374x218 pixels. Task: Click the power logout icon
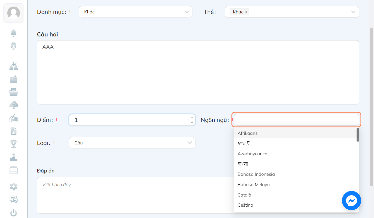pyautogui.click(x=14, y=213)
